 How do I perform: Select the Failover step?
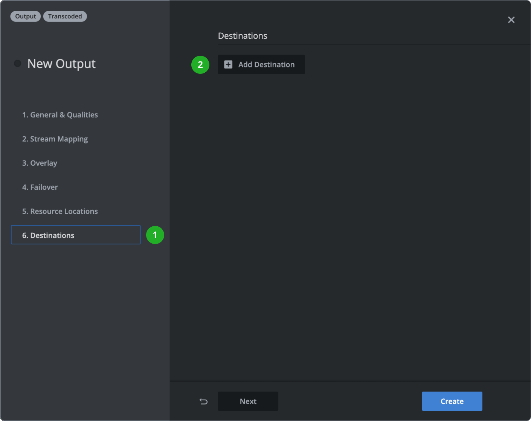point(40,187)
